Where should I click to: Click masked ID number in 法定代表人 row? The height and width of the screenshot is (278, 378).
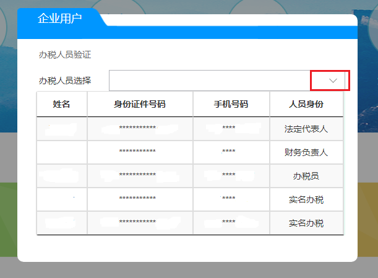(x=137, y=129)
